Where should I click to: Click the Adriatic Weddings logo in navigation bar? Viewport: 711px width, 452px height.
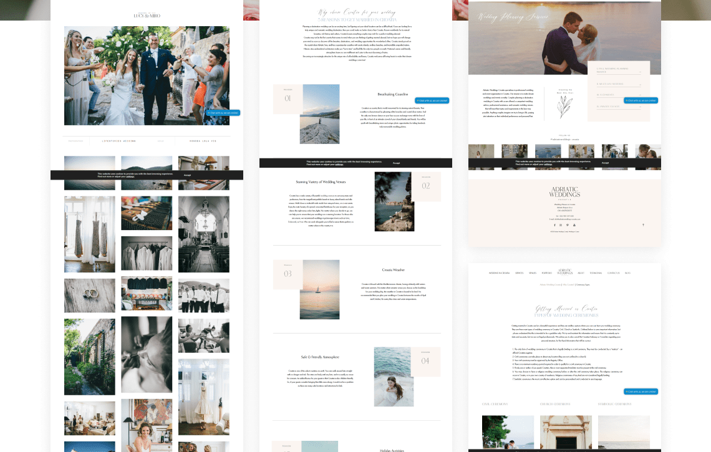click(565, 272)
